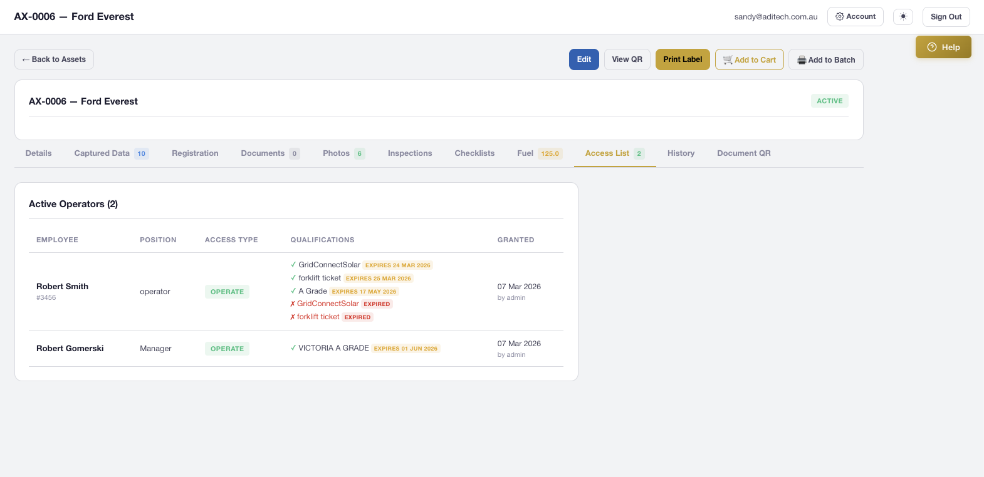Click employee name Robert Gomerski
Image resolution: width=984 pixels, height=477 pixels.
(x=70, y=349)
